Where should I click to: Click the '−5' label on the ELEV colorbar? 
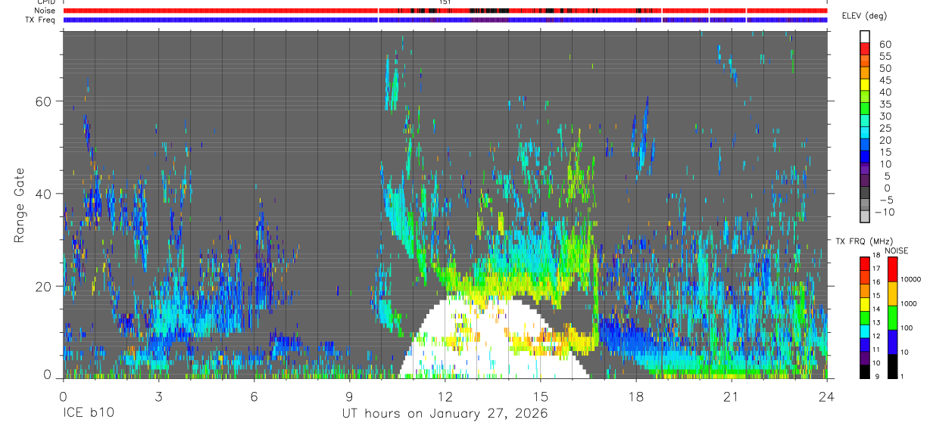pyautogui.click(x=885, y=200)
